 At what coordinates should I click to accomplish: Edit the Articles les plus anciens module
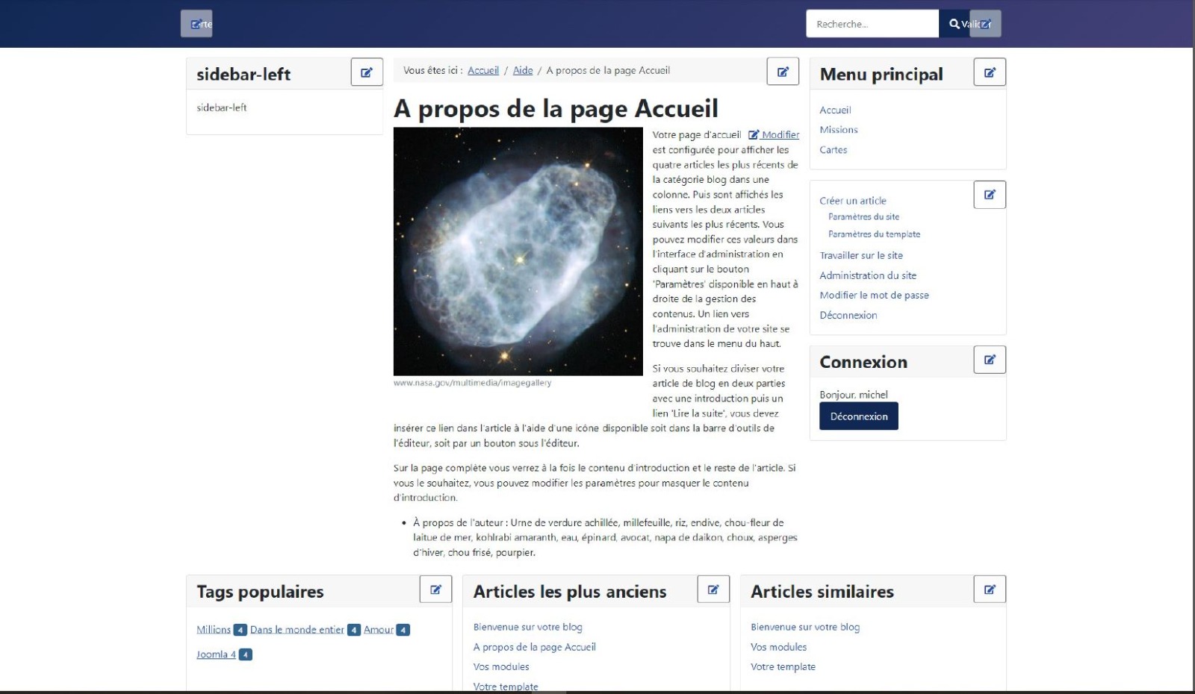[713, 590]
